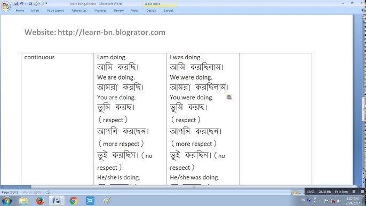
Task: Click the 'He/she is doing.' text
Action: point(118,177)
